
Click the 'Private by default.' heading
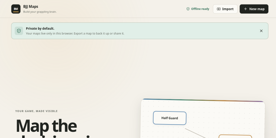pyautogui.click(x=40, y=29)
